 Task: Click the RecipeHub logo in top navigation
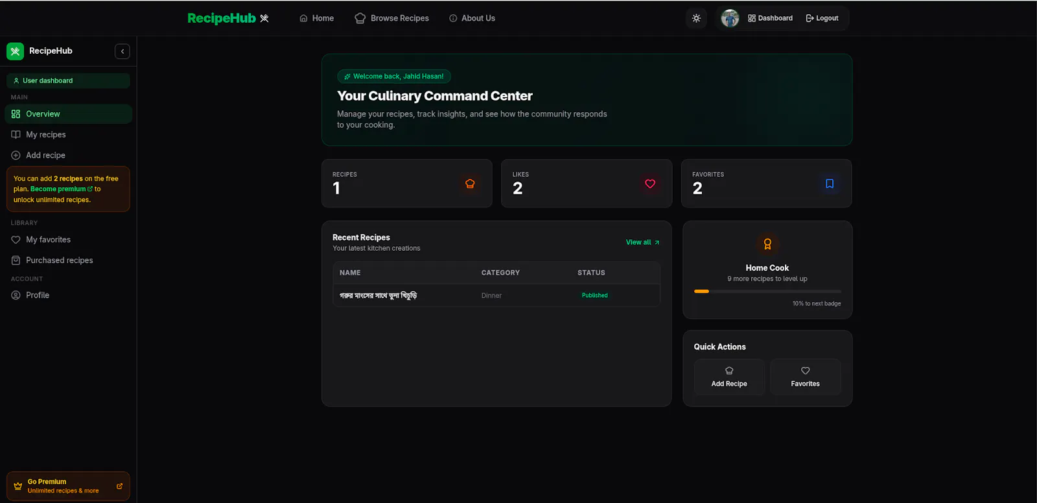[228, 18]
